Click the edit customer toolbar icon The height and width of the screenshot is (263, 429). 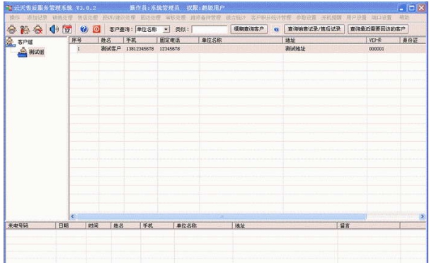(x=25, y=29)
